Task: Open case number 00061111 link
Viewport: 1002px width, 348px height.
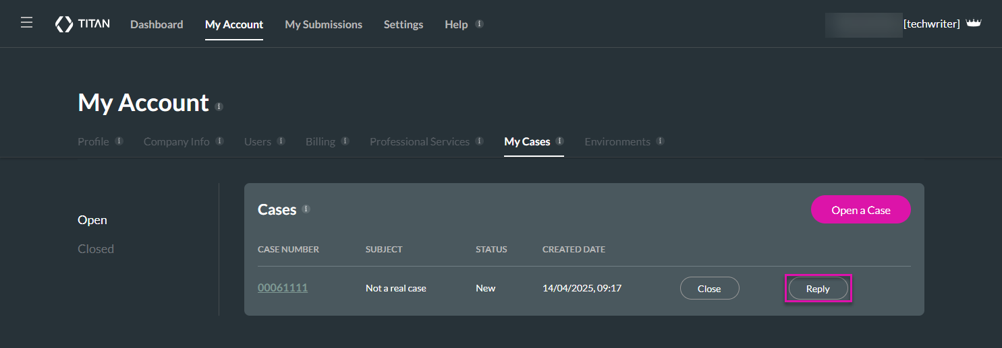Action: (283, 288)
